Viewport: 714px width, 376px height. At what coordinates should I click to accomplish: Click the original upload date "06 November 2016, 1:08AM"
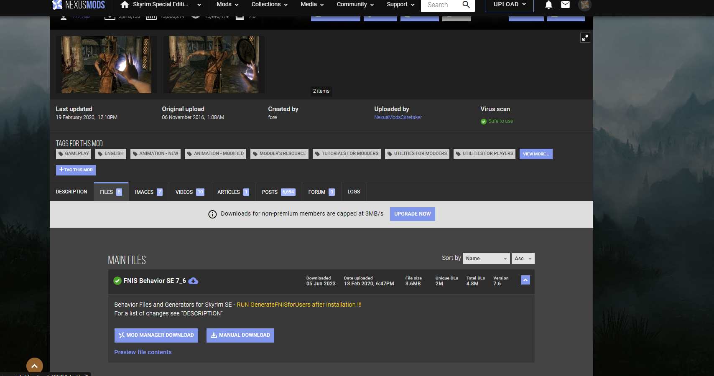193,117
